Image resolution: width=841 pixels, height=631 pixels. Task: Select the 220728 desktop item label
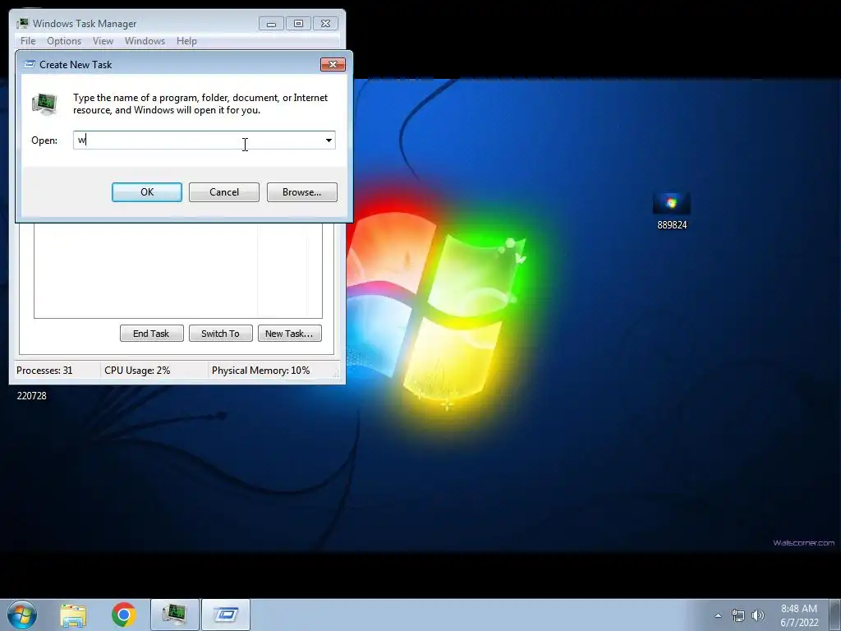[x=32, y=396]
